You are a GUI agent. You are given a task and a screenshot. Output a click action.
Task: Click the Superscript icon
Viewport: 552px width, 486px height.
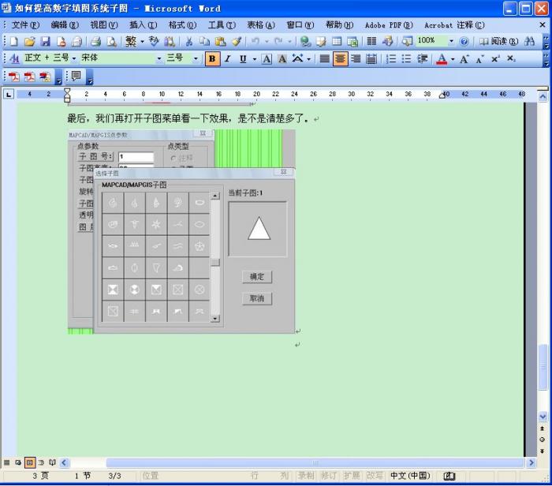click(495, 58)
